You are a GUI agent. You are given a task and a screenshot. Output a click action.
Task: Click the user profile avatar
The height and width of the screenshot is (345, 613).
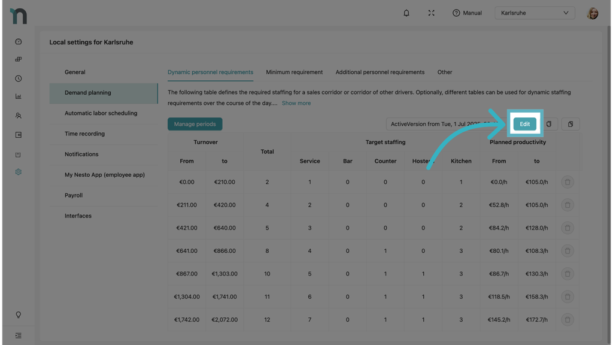point(592,13)
